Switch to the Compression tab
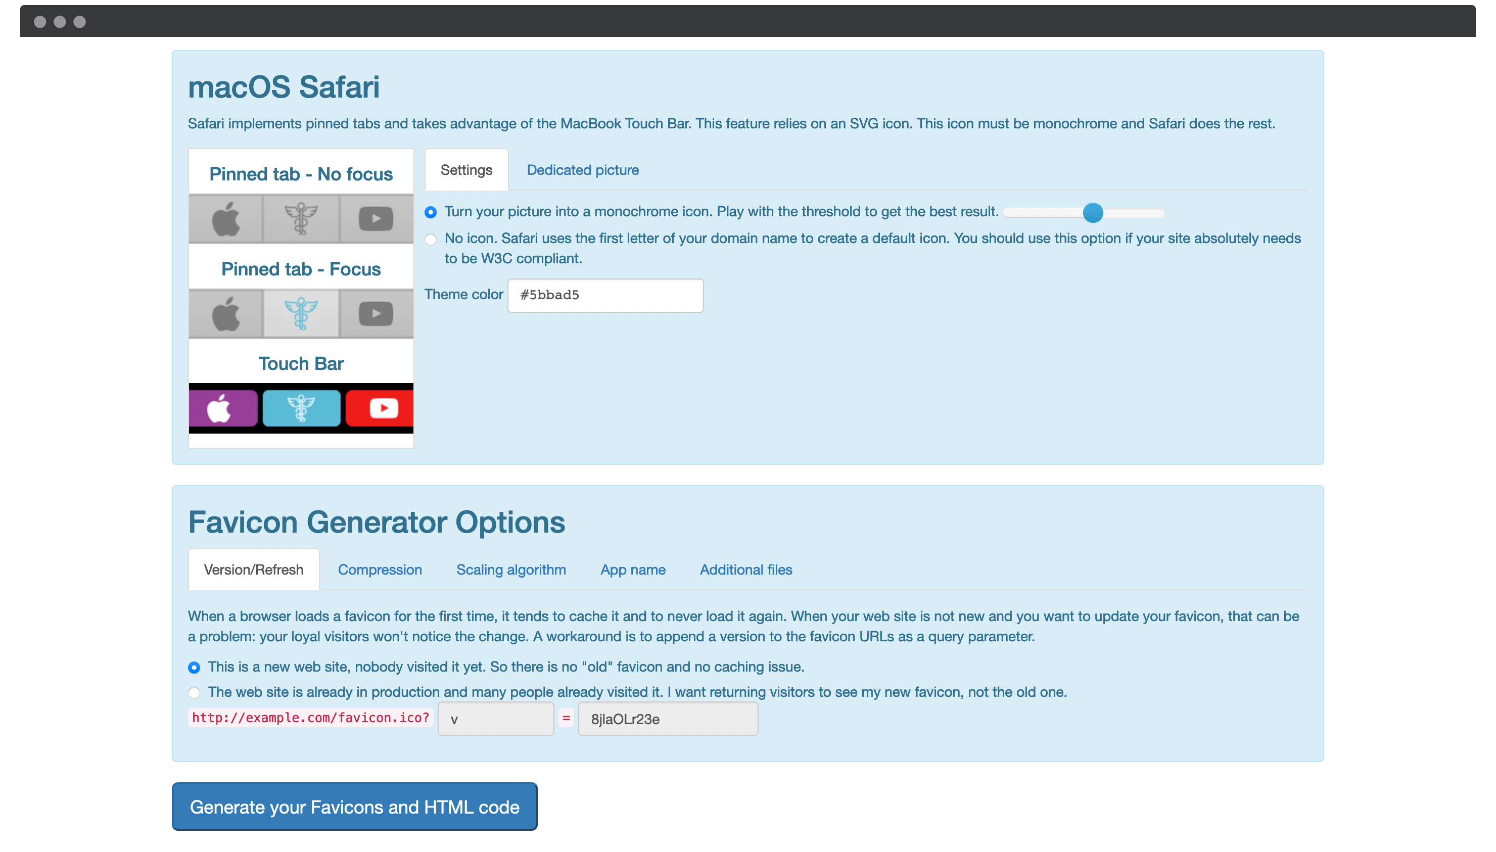 click(x=380, y=570)
